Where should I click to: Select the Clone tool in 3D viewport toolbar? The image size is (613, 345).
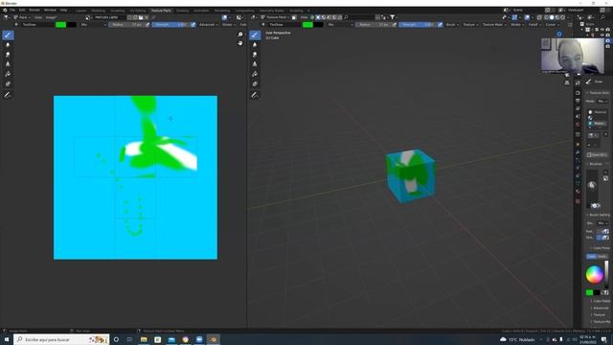click(x=255, y=64)
